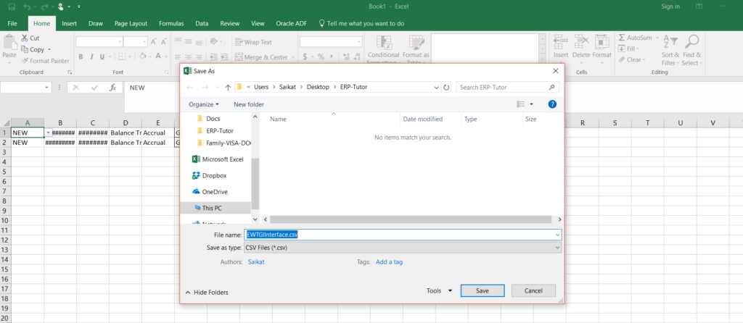Click the Cancel button
Viewport: 743px width, 323px height.
pos(533,290)
